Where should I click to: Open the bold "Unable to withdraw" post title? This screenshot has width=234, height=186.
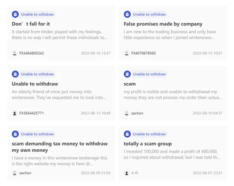[x=35, y=84]
